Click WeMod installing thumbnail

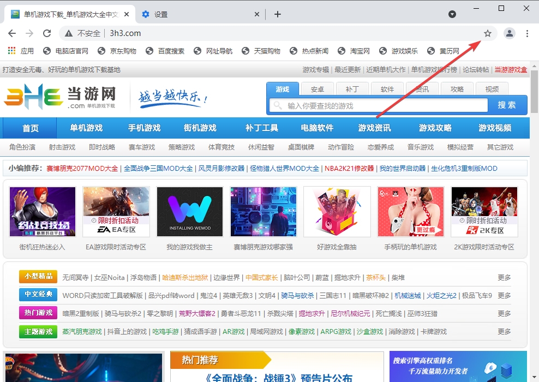[190, 211]
